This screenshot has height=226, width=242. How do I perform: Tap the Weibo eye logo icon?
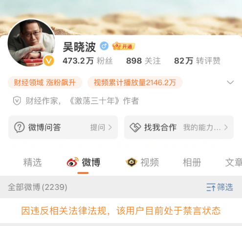click(72, 162)
